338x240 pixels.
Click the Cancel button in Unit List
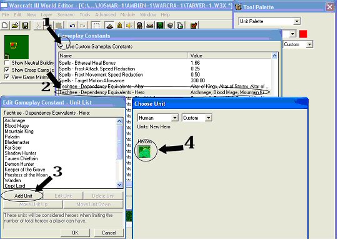[109, 233]
